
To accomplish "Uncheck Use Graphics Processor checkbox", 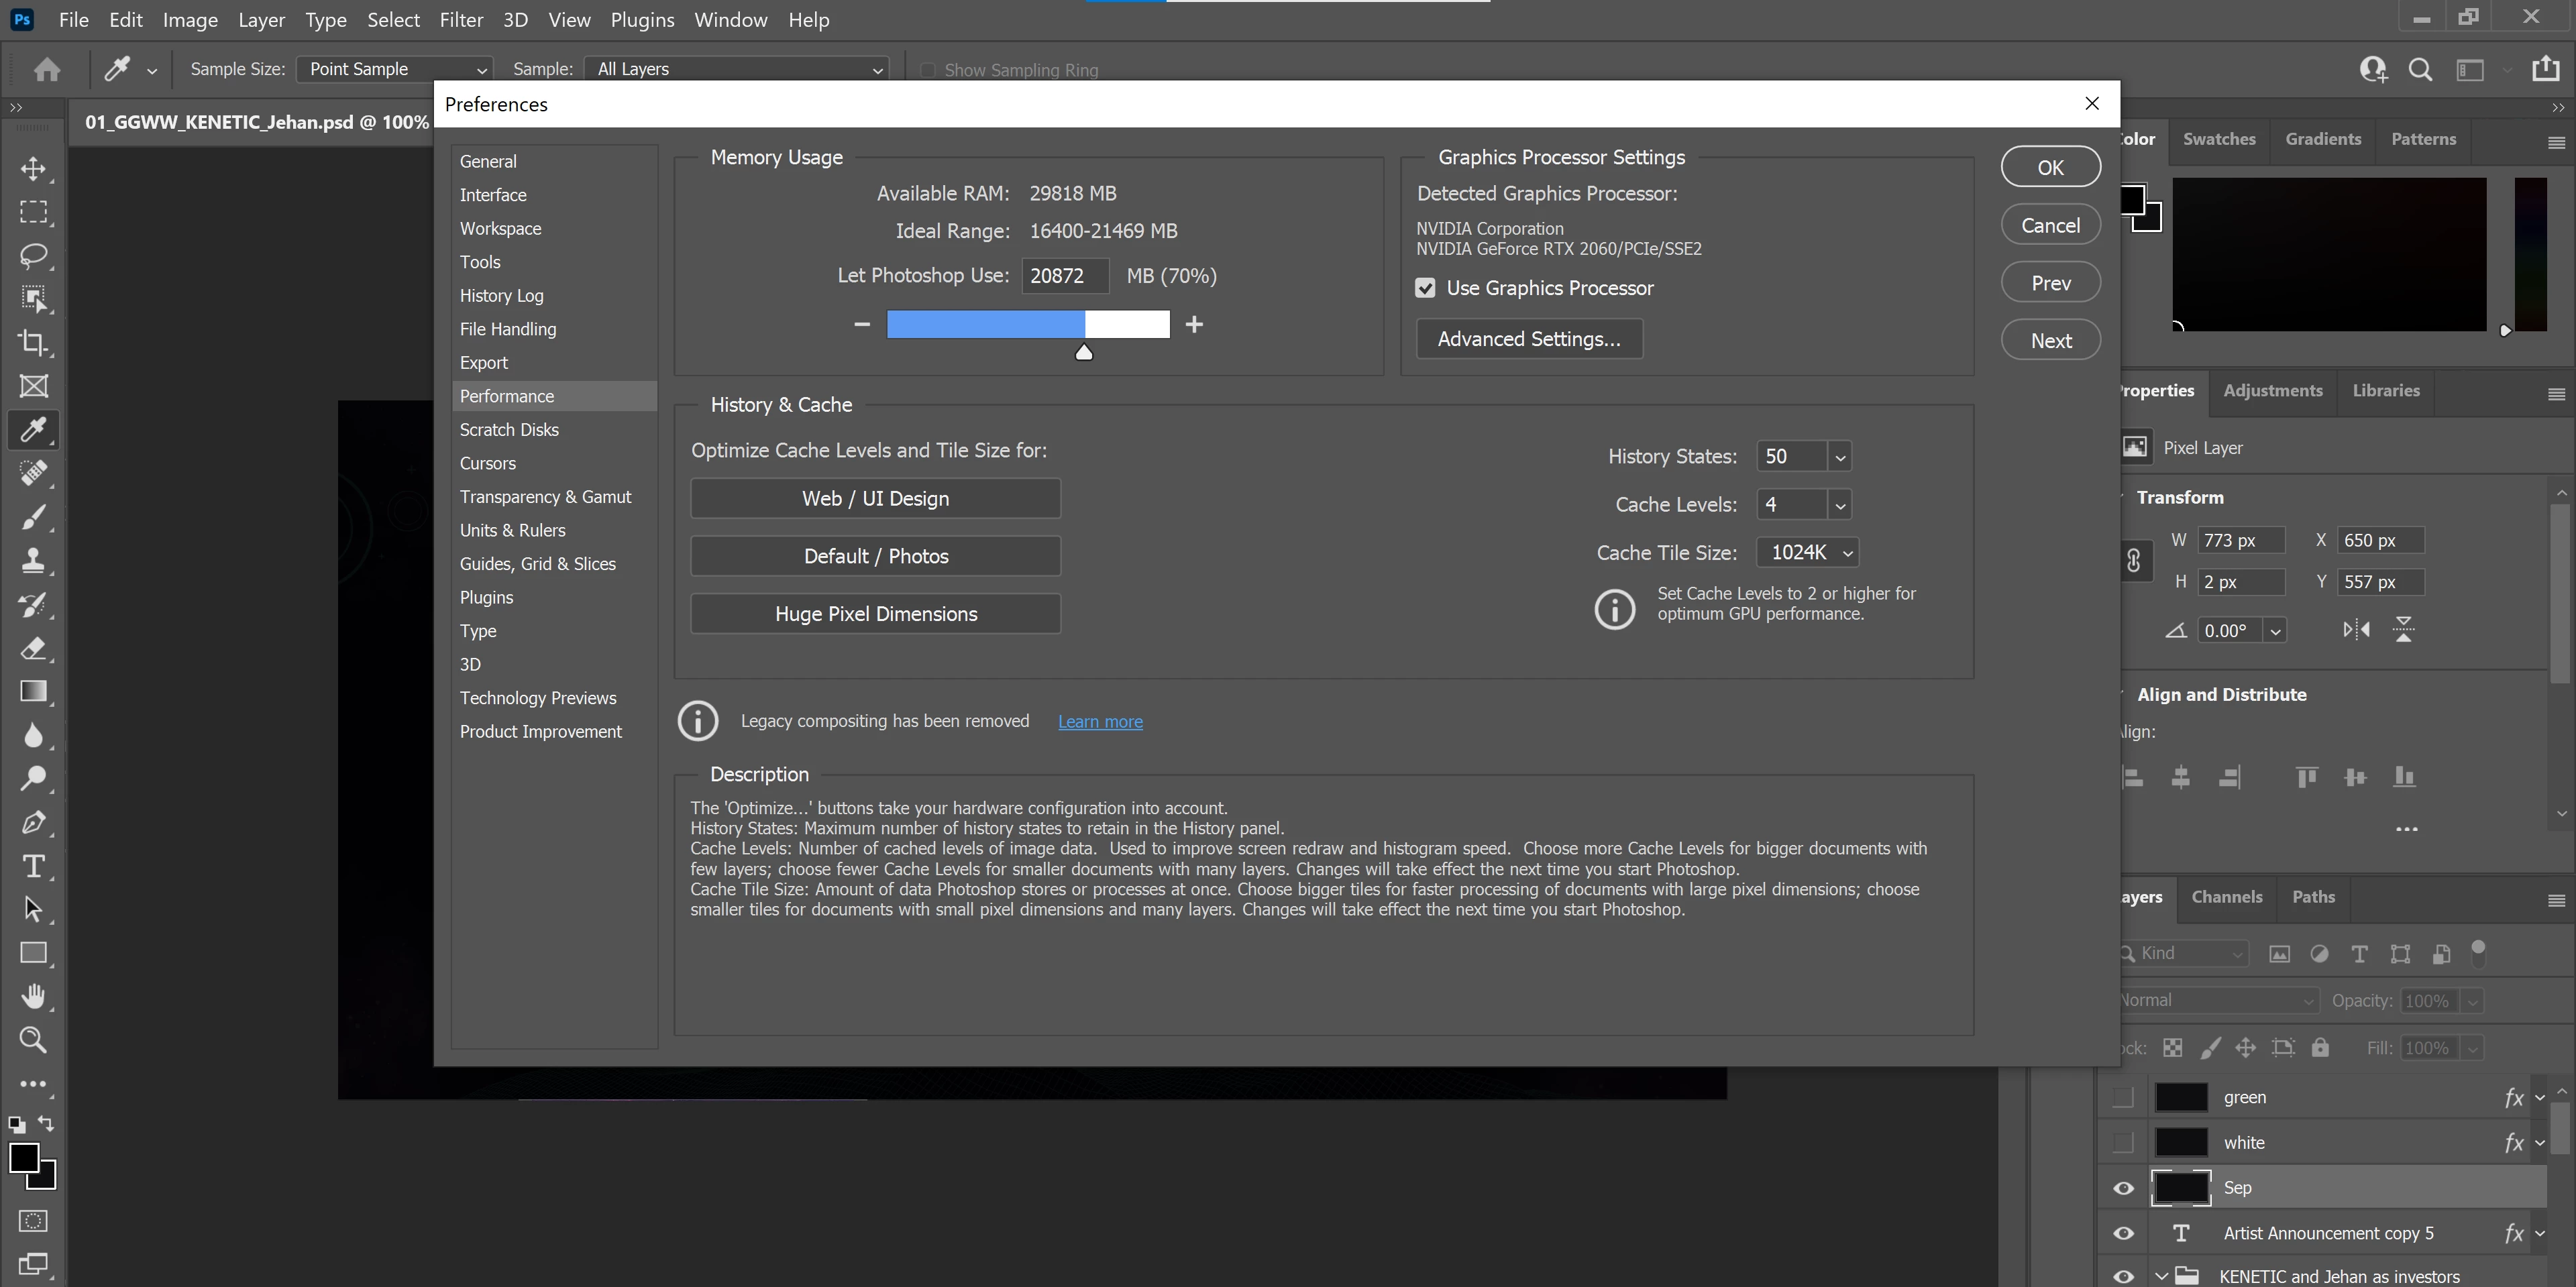I will [x=1425, y=288].
